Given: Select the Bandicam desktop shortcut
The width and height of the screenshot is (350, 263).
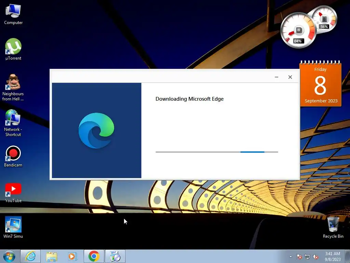Looking at the screenshot, I should point(13,156).
